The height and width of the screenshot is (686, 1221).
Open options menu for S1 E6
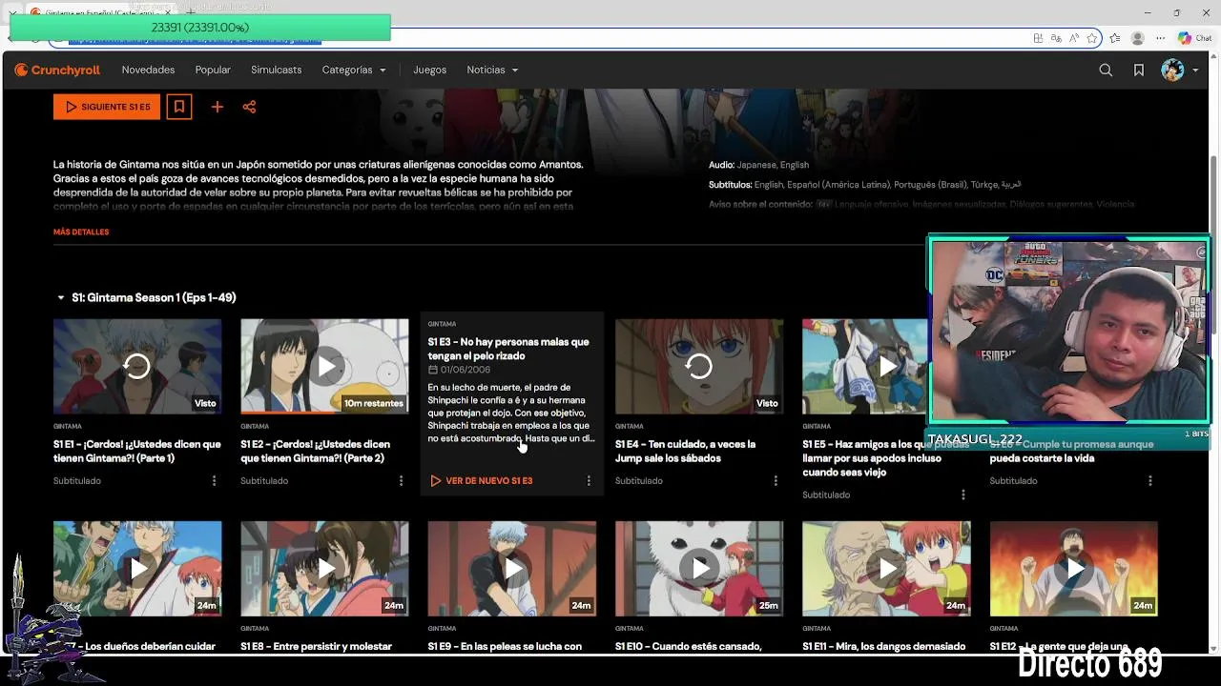(x=1150, y=480)
